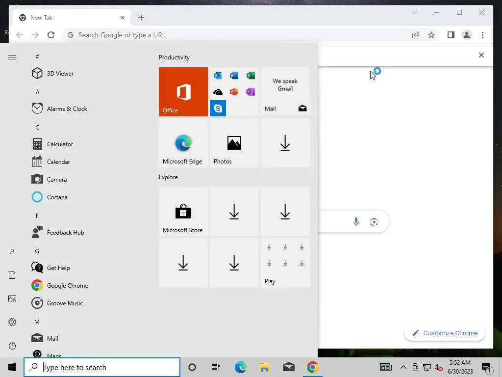Click the letter G section header
The height and width of the screenshot is (377, 502).
pos(37,251)
